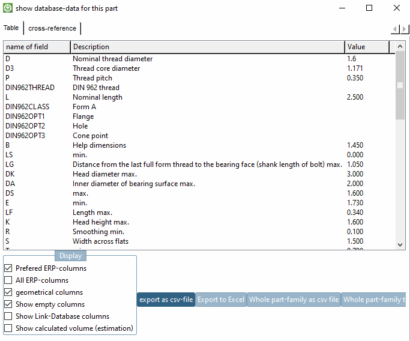Maximize the database-data window
This screenshot has width=410, height=341.
click(x=369, y=8)
